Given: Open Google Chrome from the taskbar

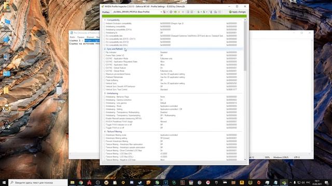Looking at the screenshot, I should [81, 182].
